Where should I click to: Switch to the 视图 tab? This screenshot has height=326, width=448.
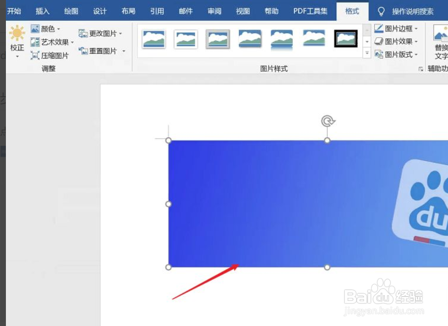point(243,11)
